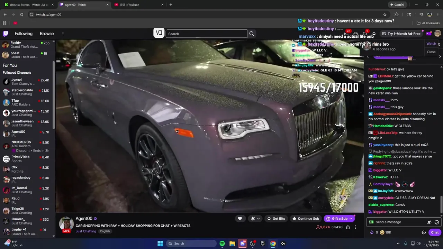This screenshot has width=443, height=249.
Task: Select PrimeVideo Sports channel
Action: pyautogui.click(x=26, y=159)
